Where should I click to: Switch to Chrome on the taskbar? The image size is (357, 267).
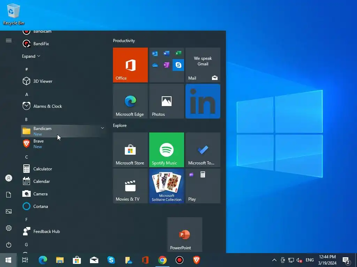(x=162, y=260)
